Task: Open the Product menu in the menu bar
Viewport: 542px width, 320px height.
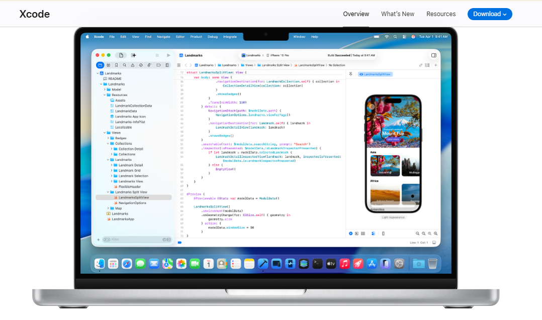Action: pos(196,36)
